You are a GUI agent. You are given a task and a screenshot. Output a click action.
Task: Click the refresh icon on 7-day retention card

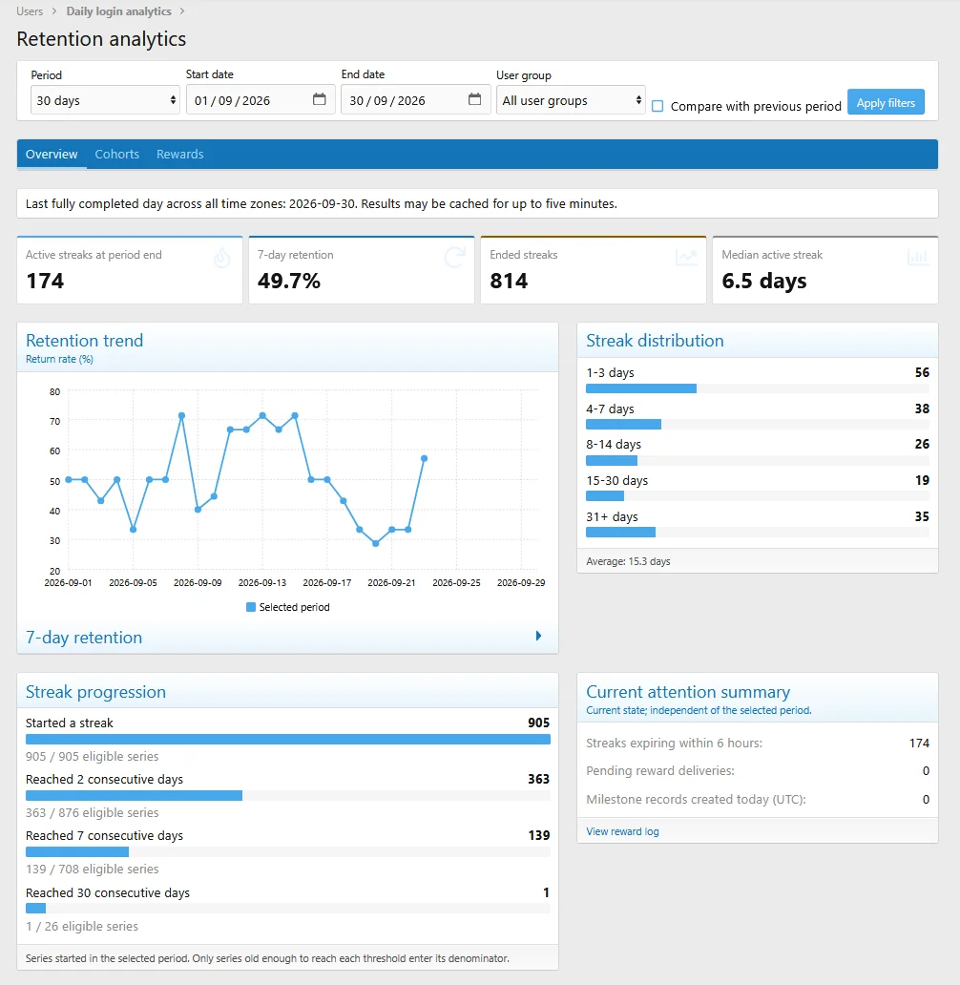454,257
